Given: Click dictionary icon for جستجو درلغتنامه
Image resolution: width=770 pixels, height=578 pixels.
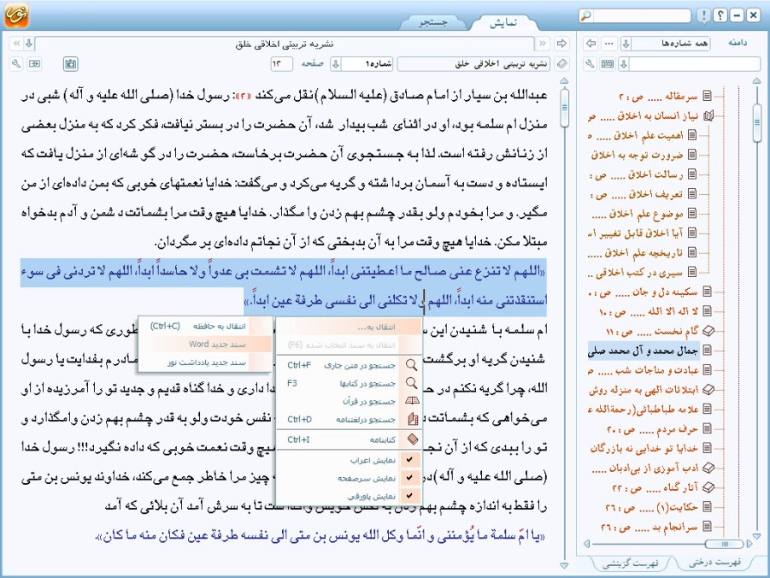Looking at the screenshot, I should tap(413, 419).
